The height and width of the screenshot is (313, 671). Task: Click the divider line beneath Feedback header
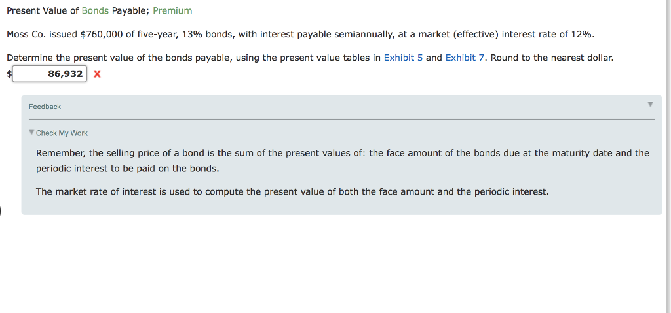point(341,119)
